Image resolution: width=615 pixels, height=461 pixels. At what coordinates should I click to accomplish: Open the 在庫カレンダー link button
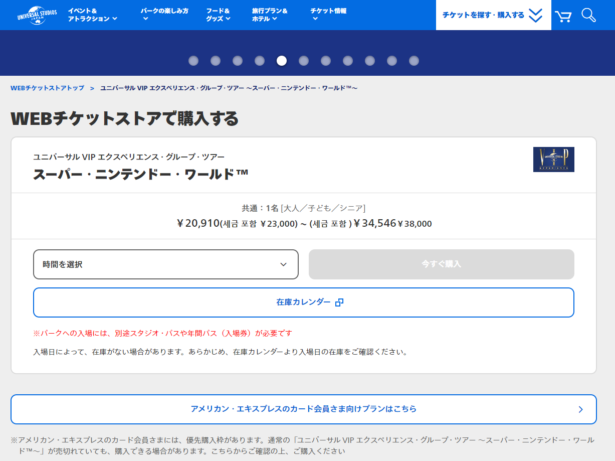coord(304,302)
